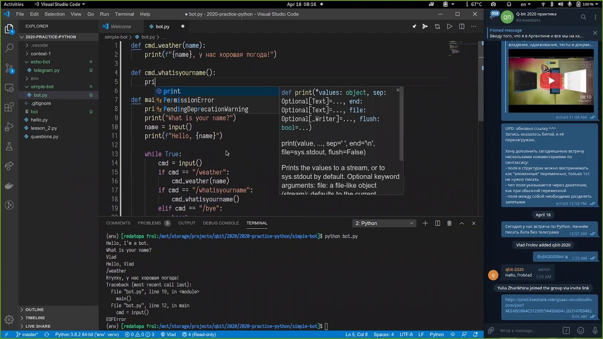
Task: Maximize the terminal panel with chevron
Action: pos(462,223)
